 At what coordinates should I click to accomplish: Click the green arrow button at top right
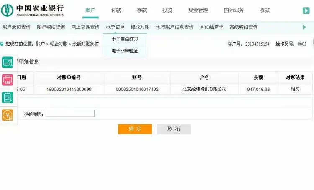coord(306,10)
